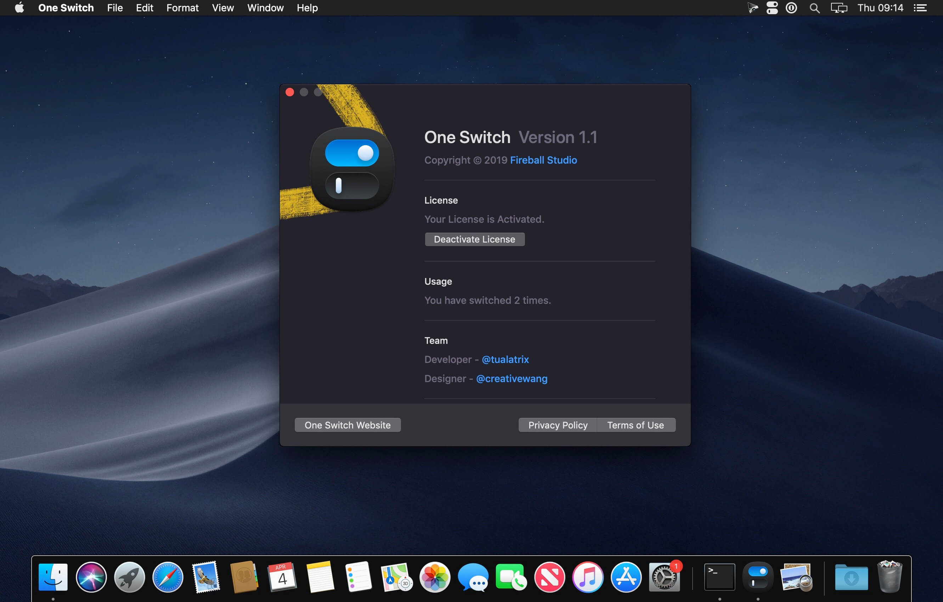Viewport: 943px width, 602px height.
Task: Launch Terminal from the Dock
Action: tap(719, 577)
